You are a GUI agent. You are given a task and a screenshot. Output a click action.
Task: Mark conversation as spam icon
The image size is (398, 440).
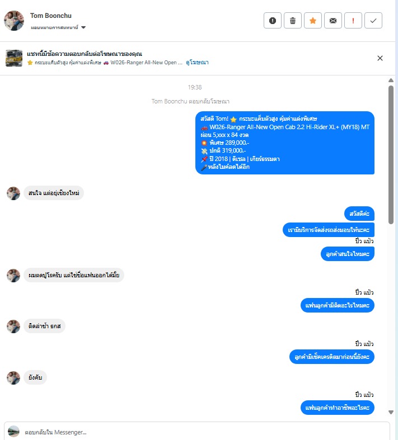point(273,21)
